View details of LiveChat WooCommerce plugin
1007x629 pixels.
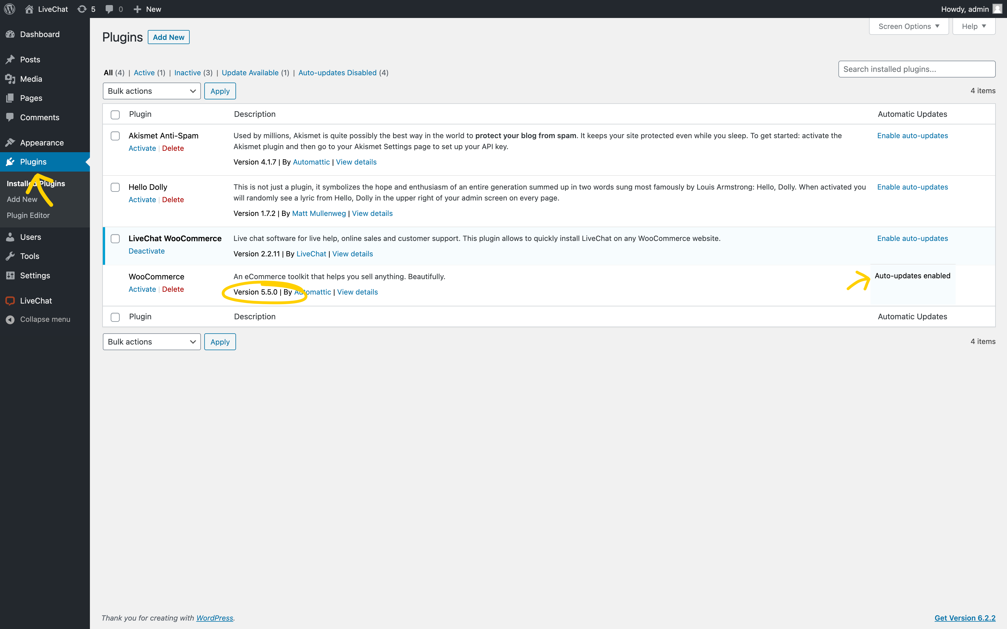click(x=352, y=254)
